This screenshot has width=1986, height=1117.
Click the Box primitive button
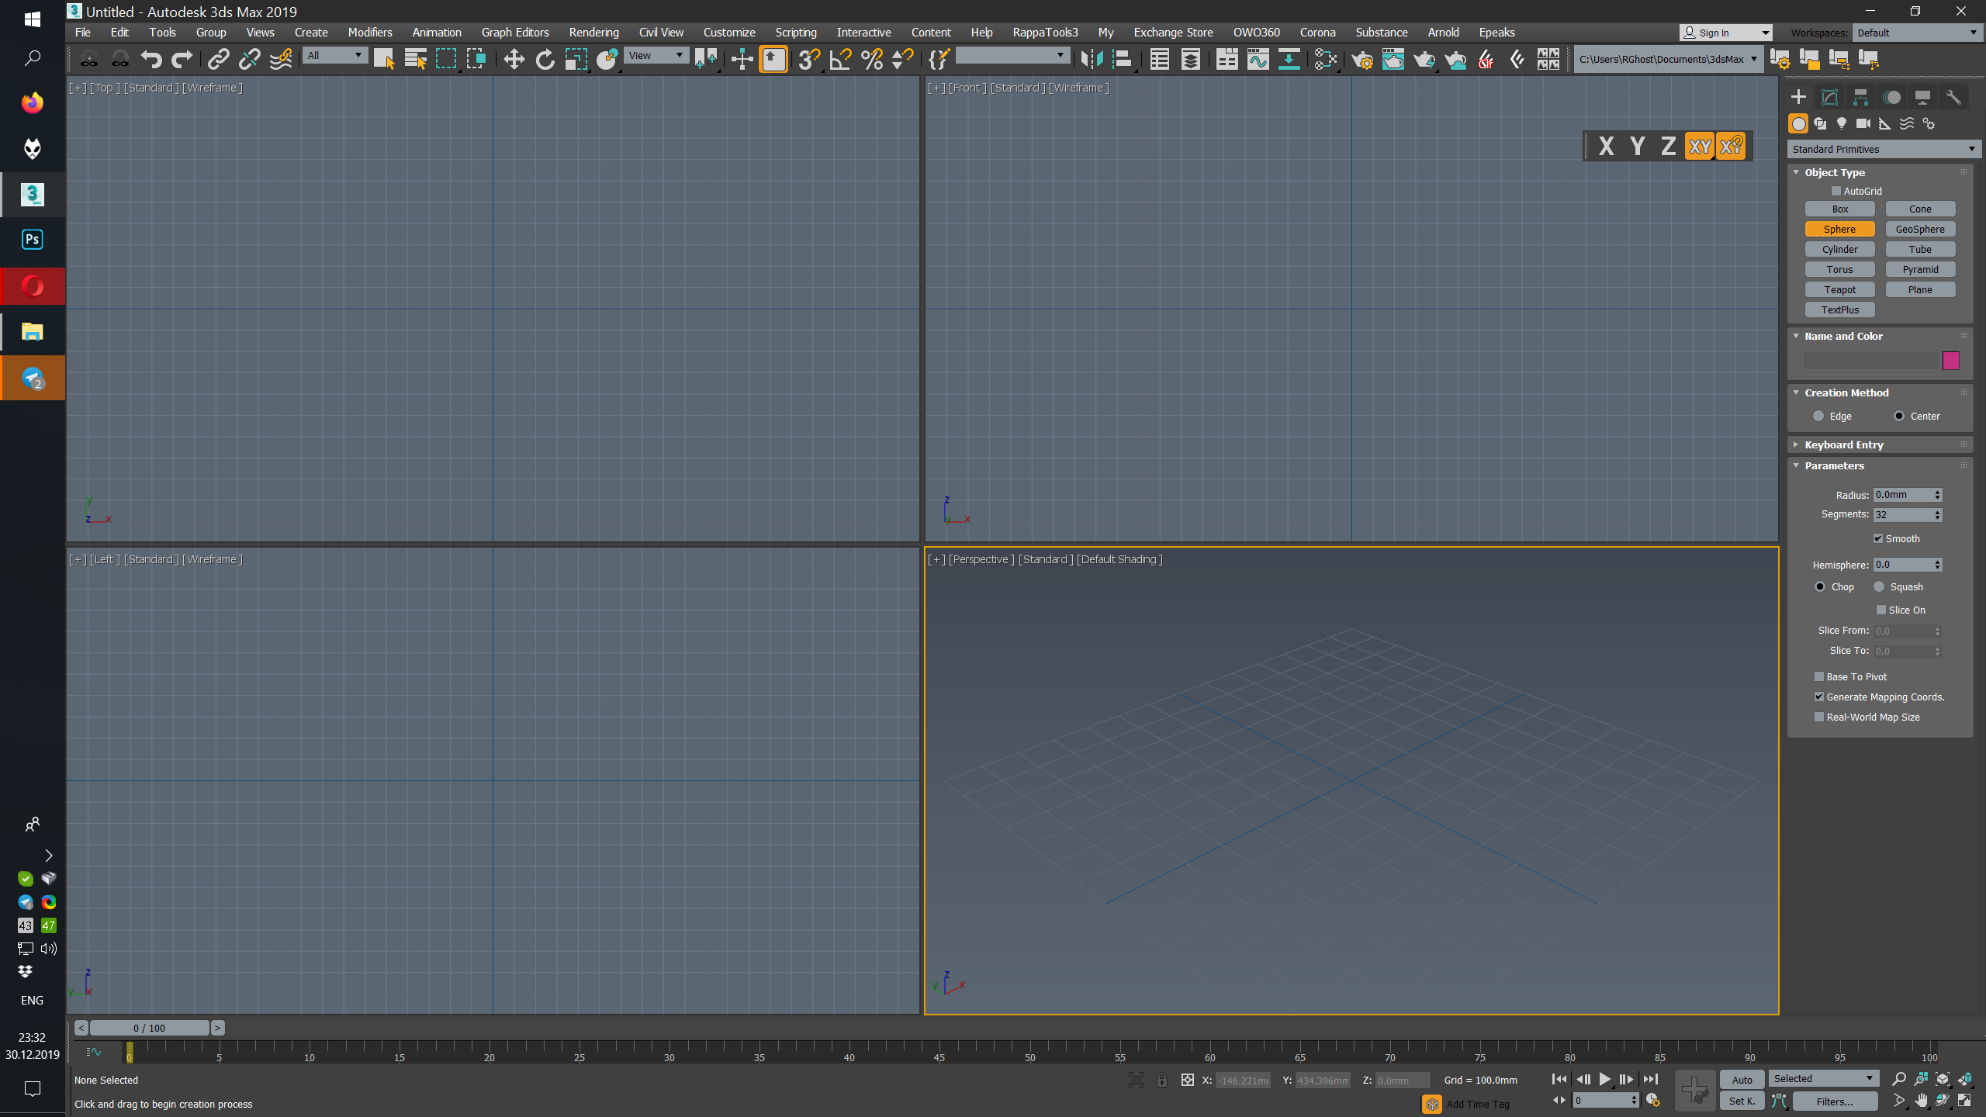(1840, 209)
